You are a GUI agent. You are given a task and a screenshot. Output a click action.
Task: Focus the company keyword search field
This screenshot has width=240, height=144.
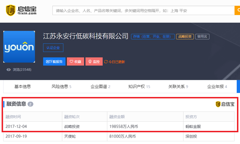coord(143,10)
